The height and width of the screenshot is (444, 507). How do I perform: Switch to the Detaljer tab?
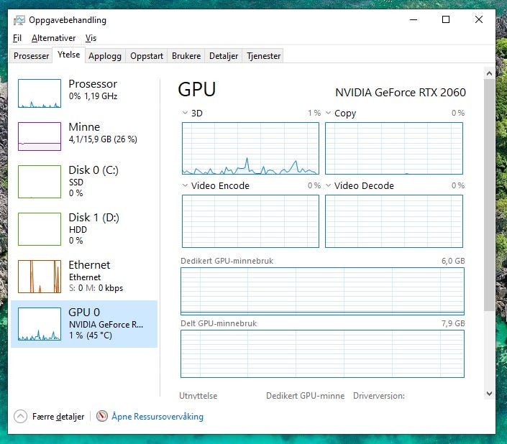click(224, 56)
